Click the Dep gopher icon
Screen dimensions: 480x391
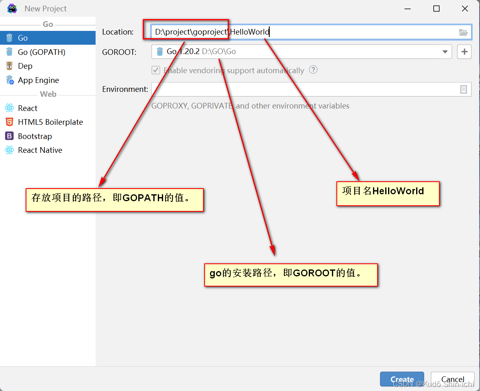9,66
